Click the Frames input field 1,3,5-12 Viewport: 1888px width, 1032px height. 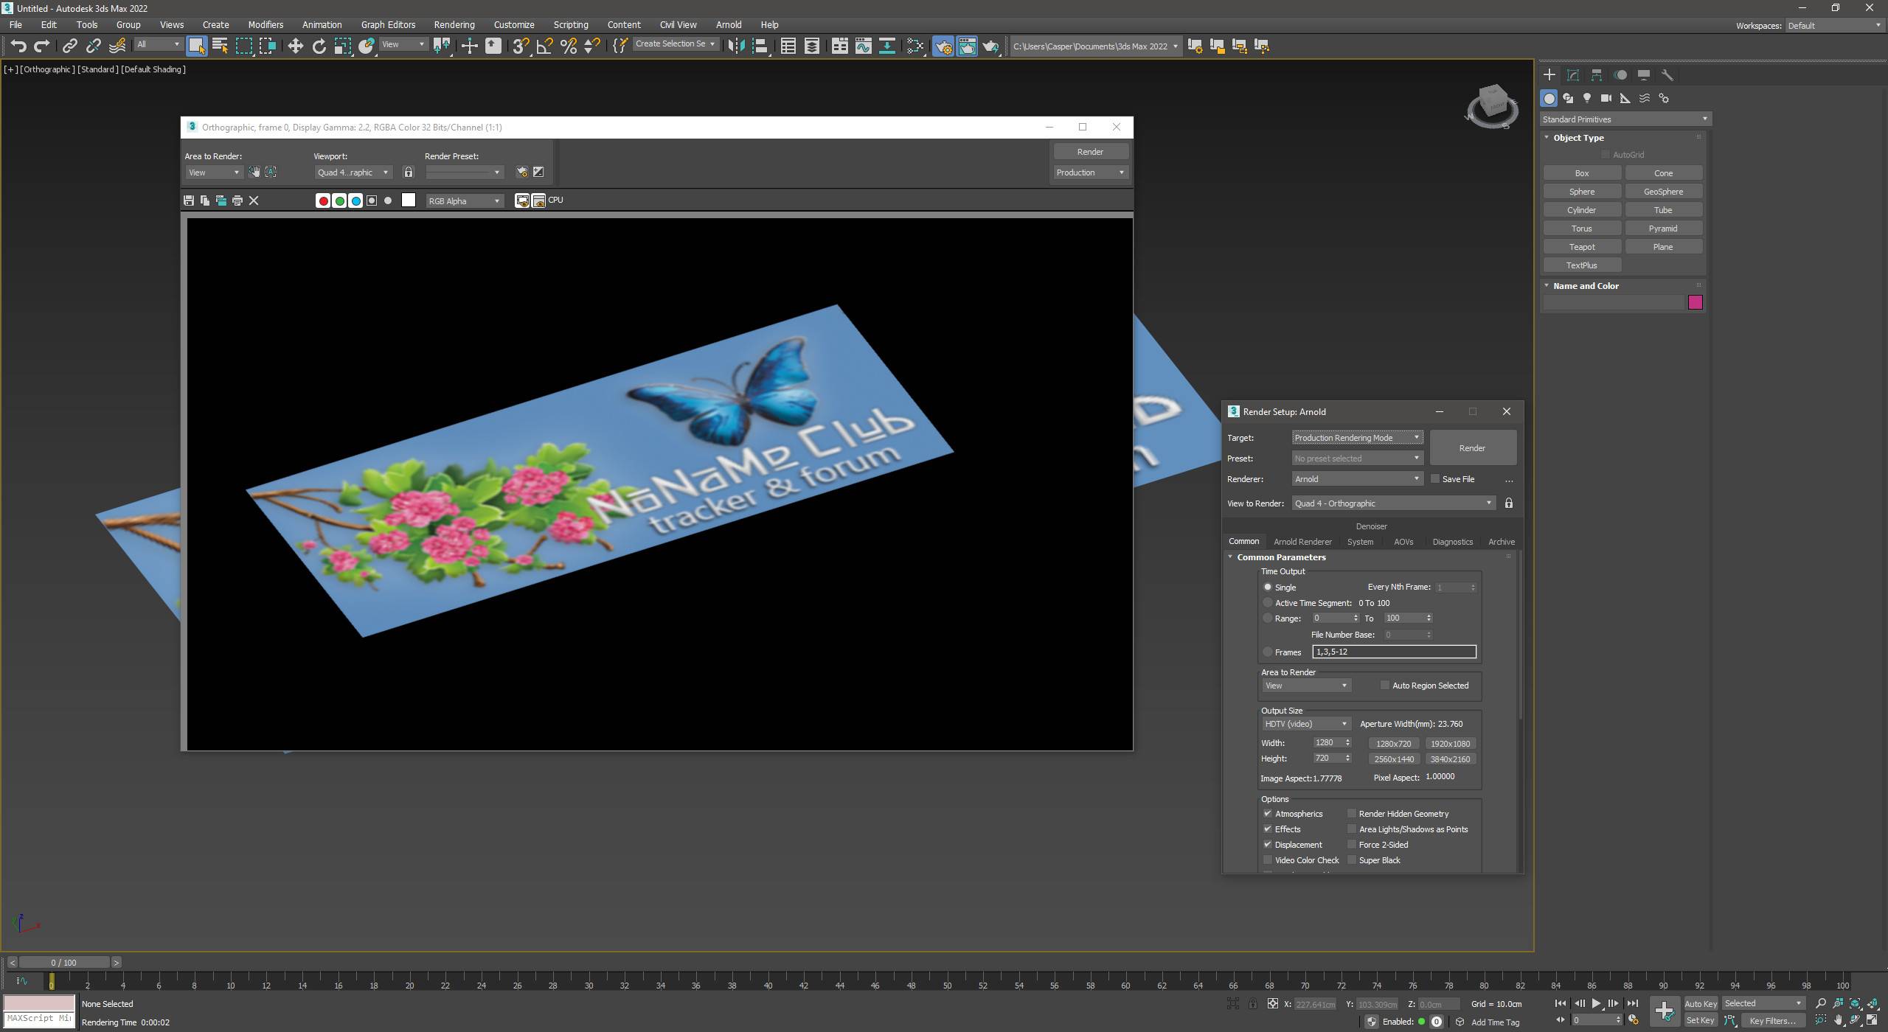point(1394,652)
